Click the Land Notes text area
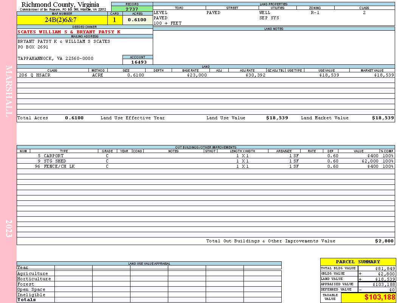 click(x=274, y=47)
